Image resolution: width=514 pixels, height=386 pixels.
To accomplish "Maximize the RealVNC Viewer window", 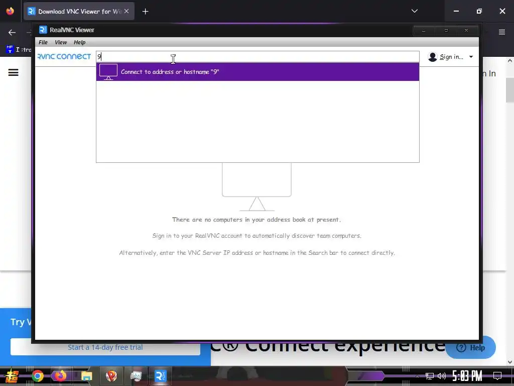I will coord(446,30).
